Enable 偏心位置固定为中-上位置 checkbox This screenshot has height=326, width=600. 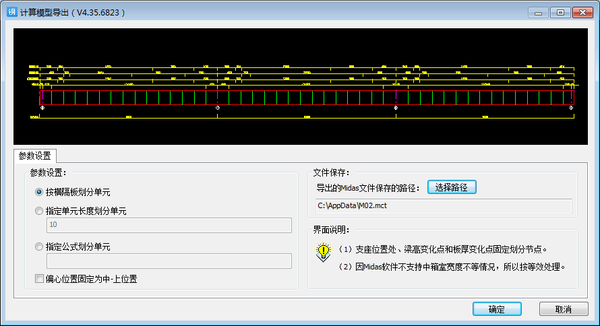click(39, 278)
